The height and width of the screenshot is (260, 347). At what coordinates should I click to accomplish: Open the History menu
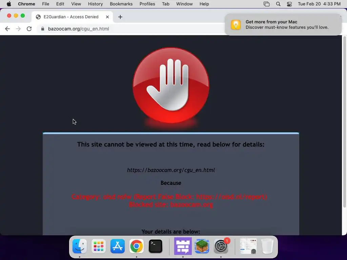pyautogui.click(x=95, y=4)
